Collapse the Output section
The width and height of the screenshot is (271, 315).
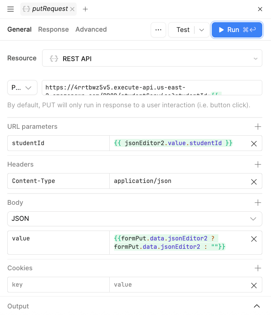(x=258, y=306)
